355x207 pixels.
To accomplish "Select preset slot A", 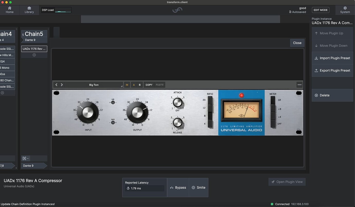I will [x=134, y=85].
